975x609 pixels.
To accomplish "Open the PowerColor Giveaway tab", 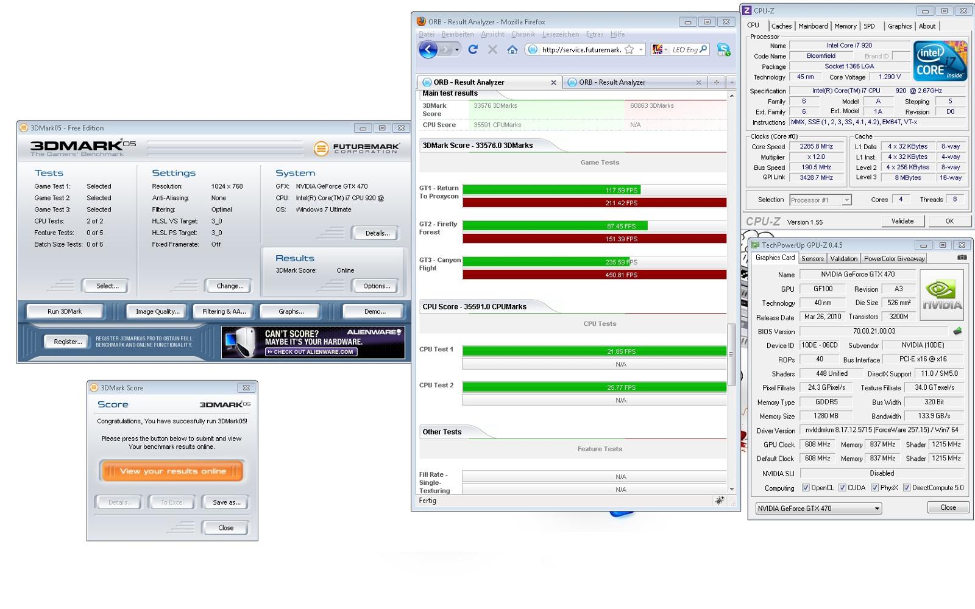I will (x=894, y=258).
